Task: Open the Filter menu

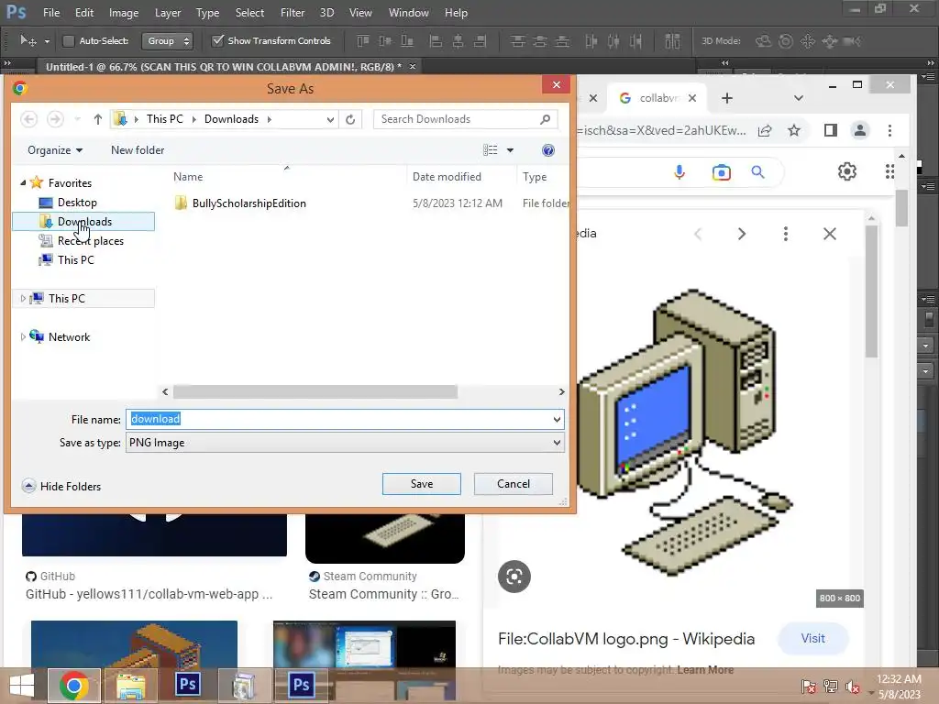Action: [293, 13]
